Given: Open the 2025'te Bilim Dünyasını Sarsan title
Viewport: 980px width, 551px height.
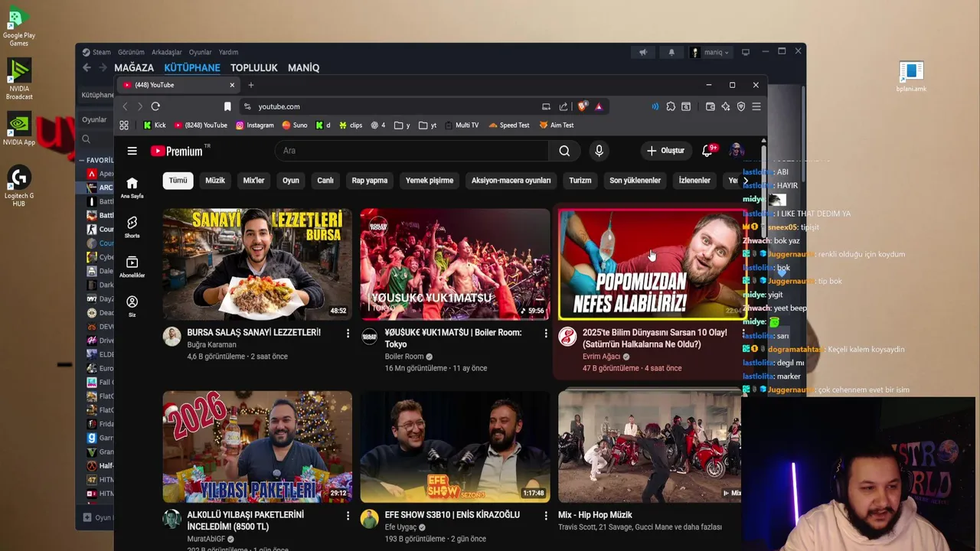Looking at the screenshot, I should tap(655, 338).
